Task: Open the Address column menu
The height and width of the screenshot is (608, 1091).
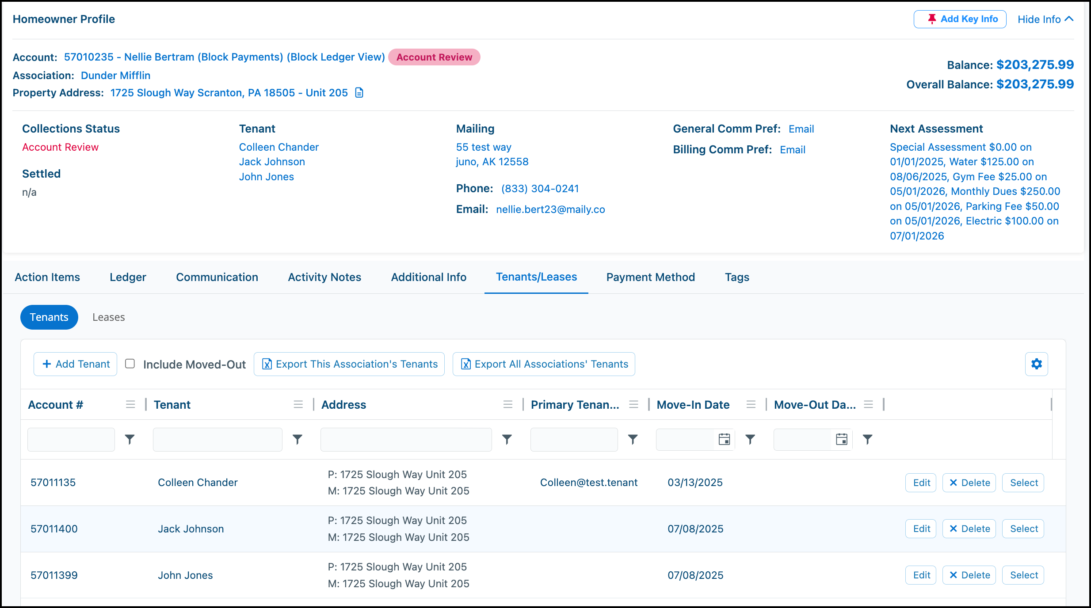Action: coord(508,405)
